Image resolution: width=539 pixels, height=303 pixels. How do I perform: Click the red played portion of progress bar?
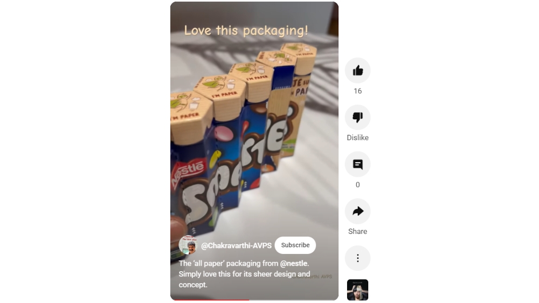click(211, 300)
